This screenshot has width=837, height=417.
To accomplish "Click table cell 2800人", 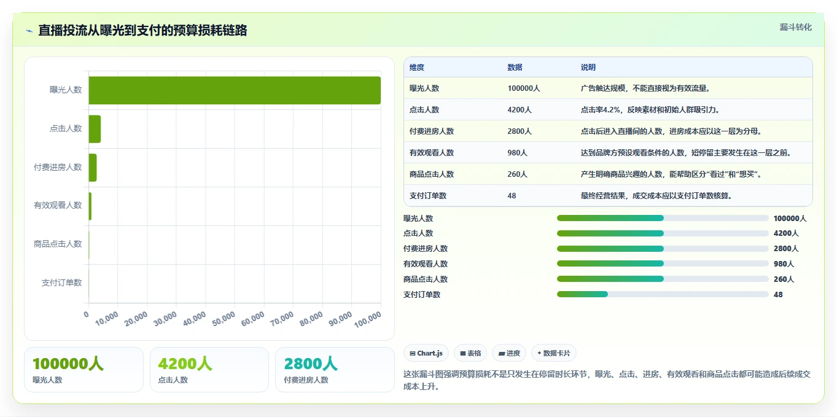I will tap(520, 131).
